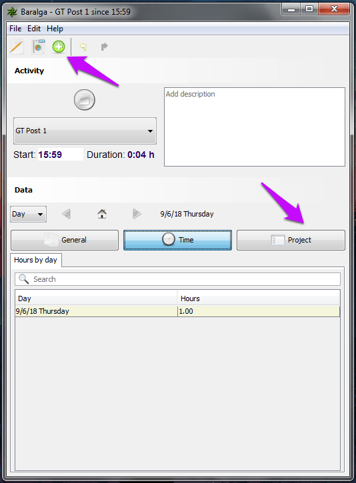This screenshot has width=356, height=483.
Task: Switch to the Project view button
Action: [291, 240]
